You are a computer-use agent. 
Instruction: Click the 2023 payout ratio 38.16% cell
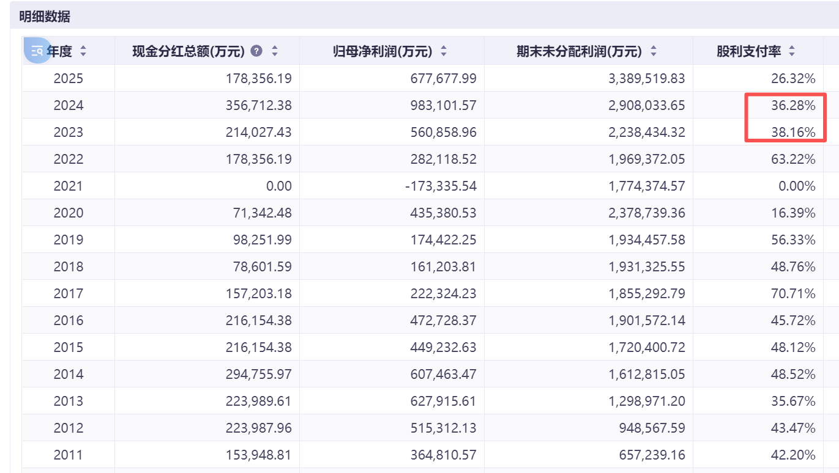[x=793, y=132]
